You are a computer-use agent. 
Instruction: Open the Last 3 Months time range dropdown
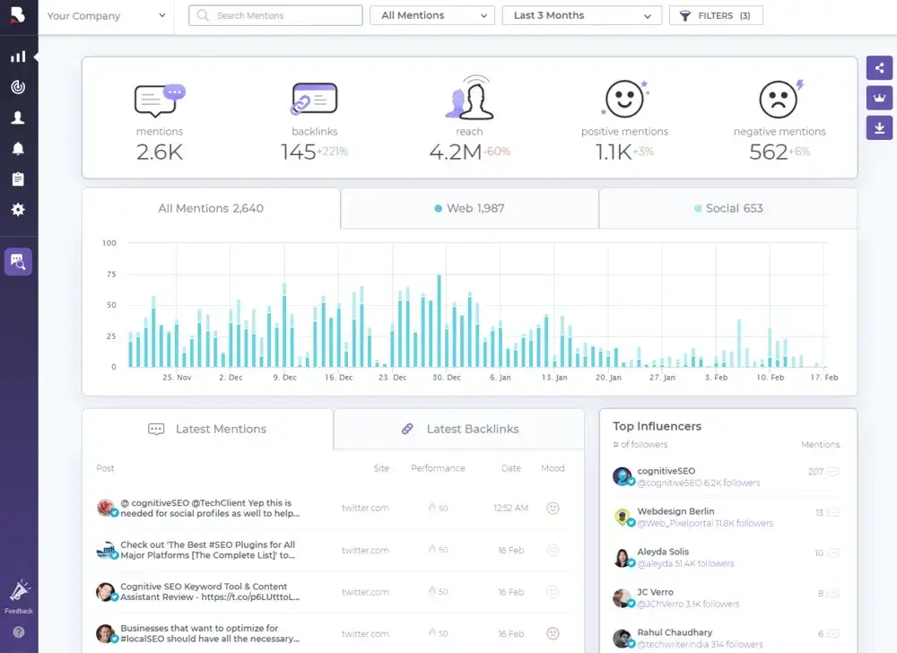pos(581,15)
